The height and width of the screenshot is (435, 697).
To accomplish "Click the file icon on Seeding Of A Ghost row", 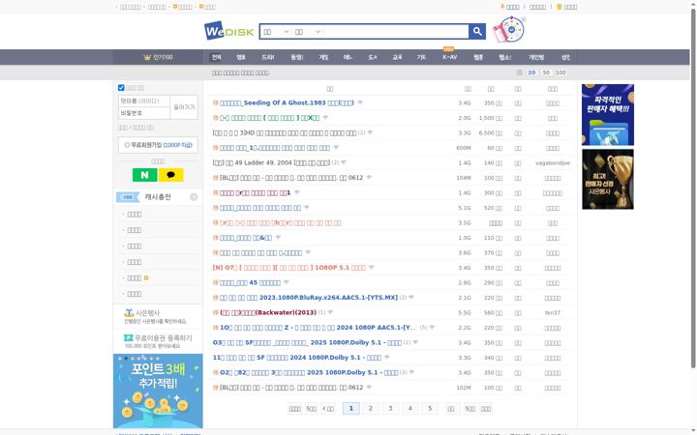I will [216, 103].
